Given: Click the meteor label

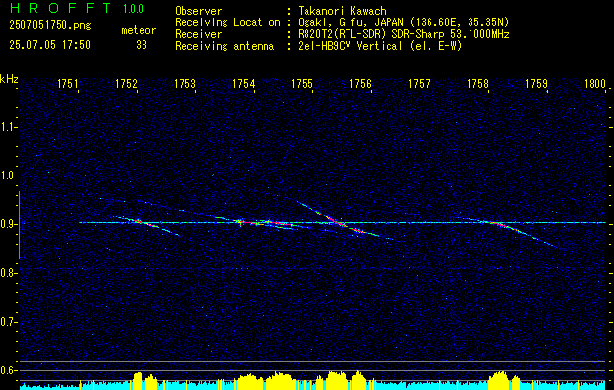Looking at the screenshot, I should 139,30.
